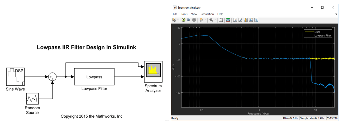Expand the zoom tool dropdown arrow

click(215, 20)
